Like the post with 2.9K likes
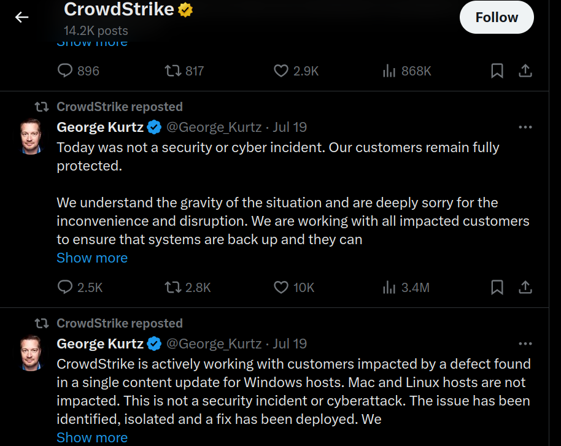This screenshot has width=561, height=446. [296, 71]
